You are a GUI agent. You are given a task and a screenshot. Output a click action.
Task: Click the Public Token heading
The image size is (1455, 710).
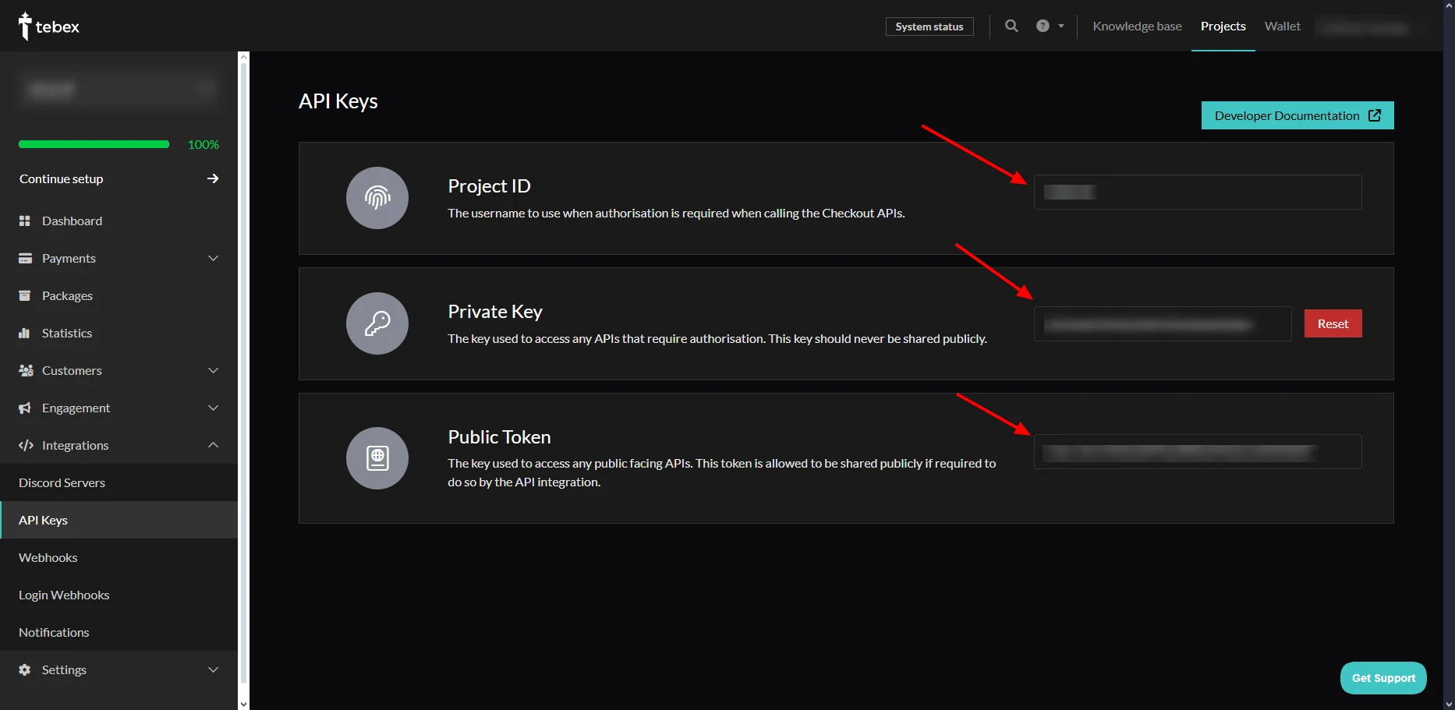pos(499,437)
